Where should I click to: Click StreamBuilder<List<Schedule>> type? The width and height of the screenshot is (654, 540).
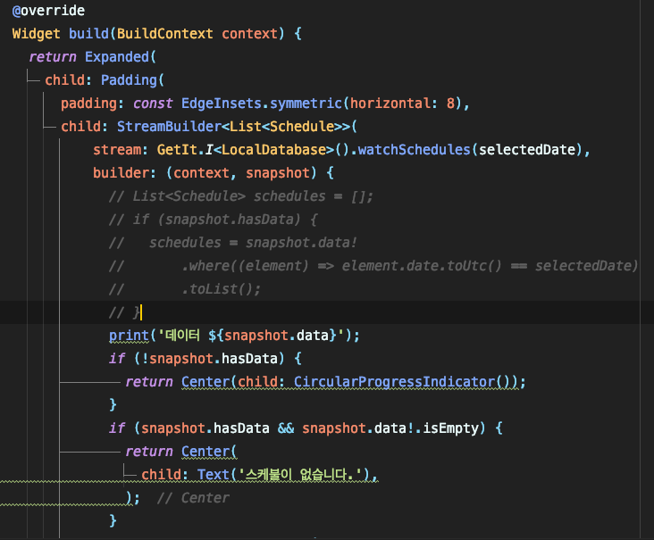point(233,127)
